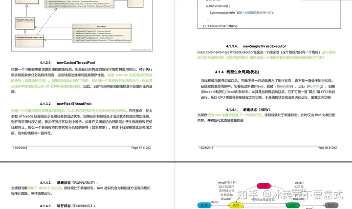Click the text '程序计数器，等待调度运行。'

[x=32, y=193]
